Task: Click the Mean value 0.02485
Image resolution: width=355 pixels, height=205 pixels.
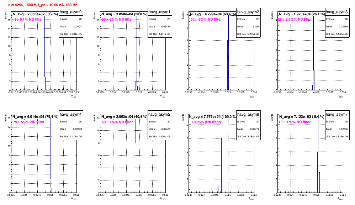Action: tap(166, 129)
